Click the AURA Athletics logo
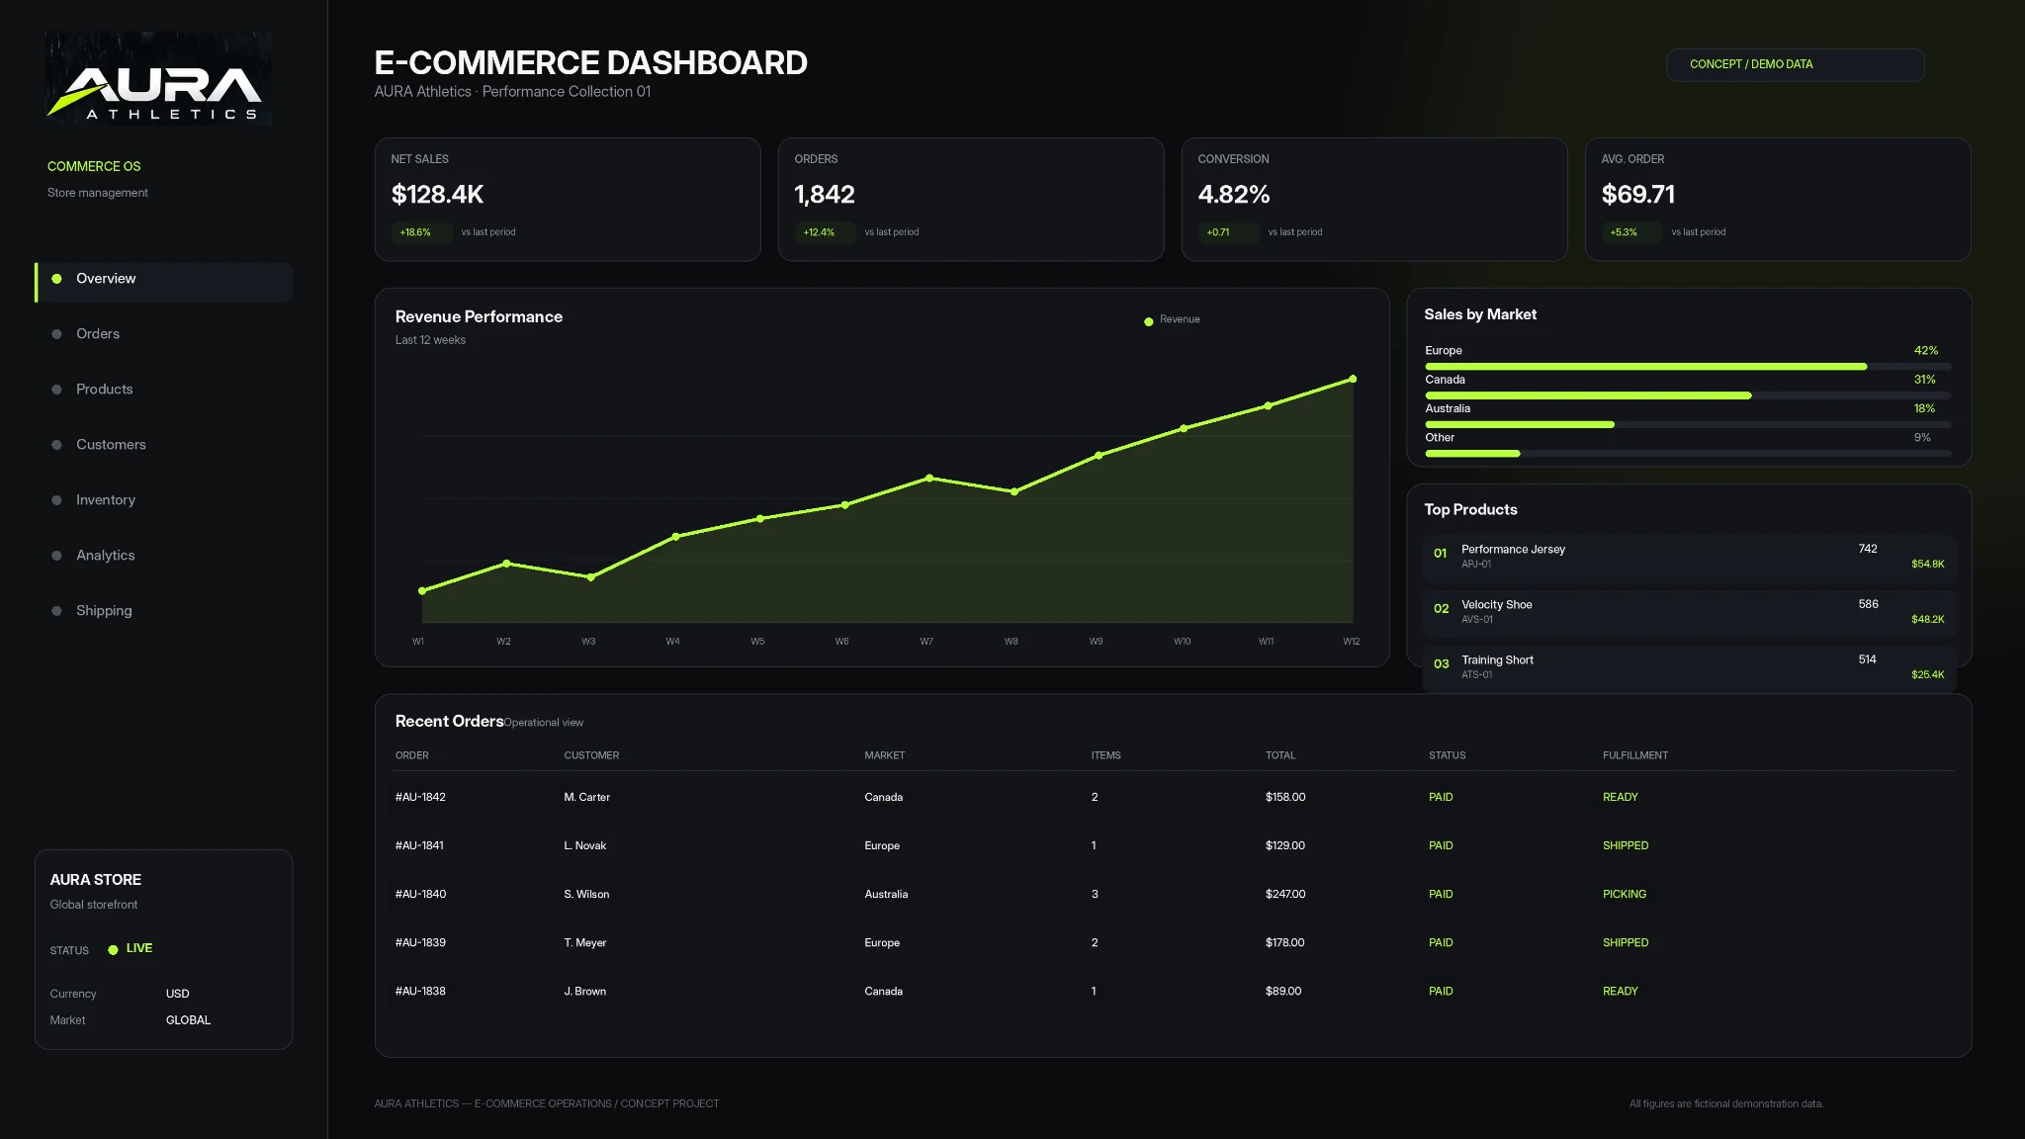The height and width of the screenshot is (1139, 2025). click(158, 78)
